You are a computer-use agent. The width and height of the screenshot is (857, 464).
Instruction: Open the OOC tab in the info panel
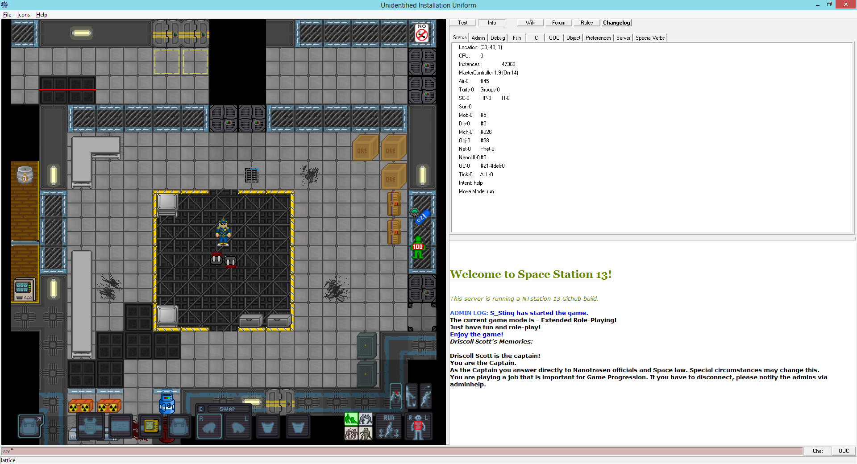click(554, 38)
